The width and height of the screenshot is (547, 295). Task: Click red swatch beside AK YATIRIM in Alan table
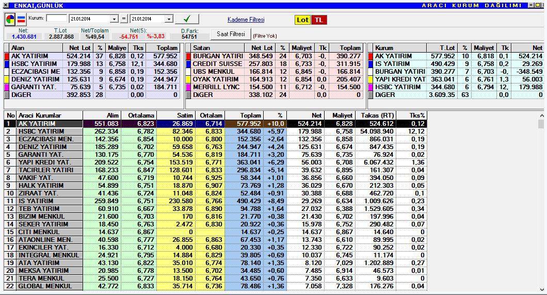pyautogui.click(x=7, y=56)
